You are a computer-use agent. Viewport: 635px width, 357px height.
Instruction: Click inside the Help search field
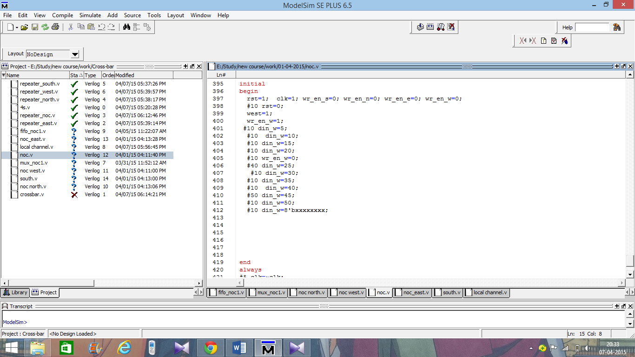click(x=592, y=27)
